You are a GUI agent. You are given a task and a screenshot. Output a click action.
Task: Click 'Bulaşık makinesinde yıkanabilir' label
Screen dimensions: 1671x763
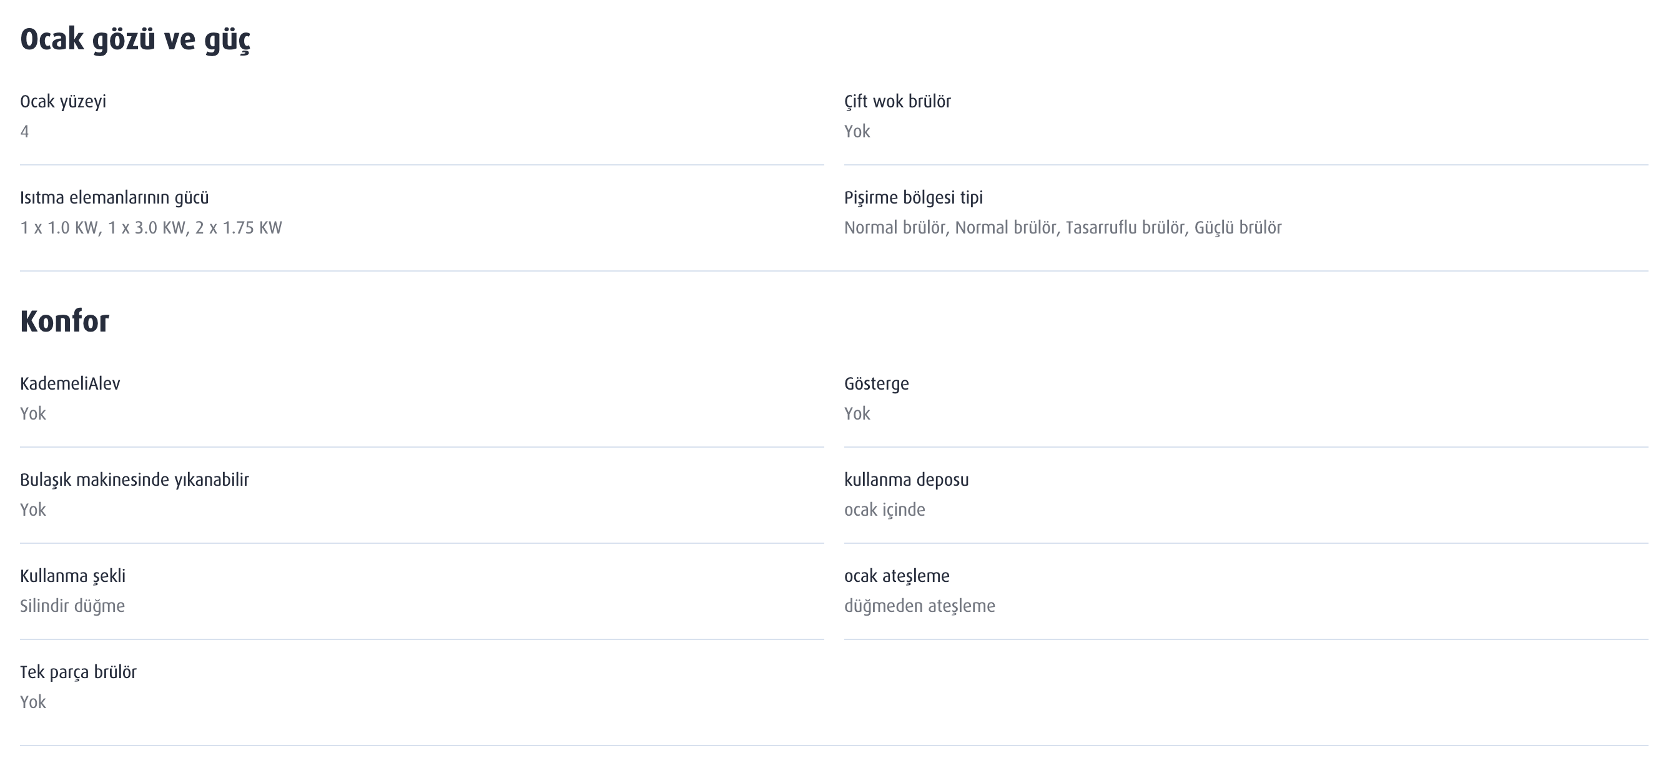[134, 480]
